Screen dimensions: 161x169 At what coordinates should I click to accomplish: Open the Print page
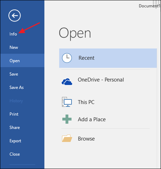click(14, 114)
